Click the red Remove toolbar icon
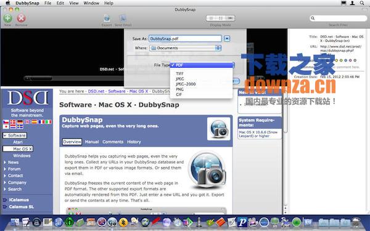 [x=21, y=18]
